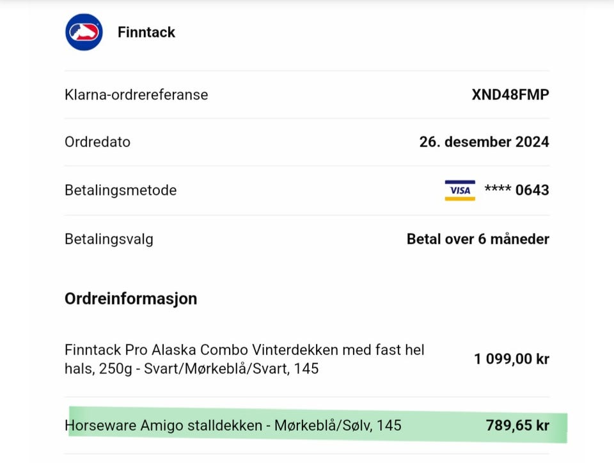The height and width of the screenshot is (463, 614).
Task: Copy order reference XND48FMP
Action: pyautogui.click(x=510, y=95)
